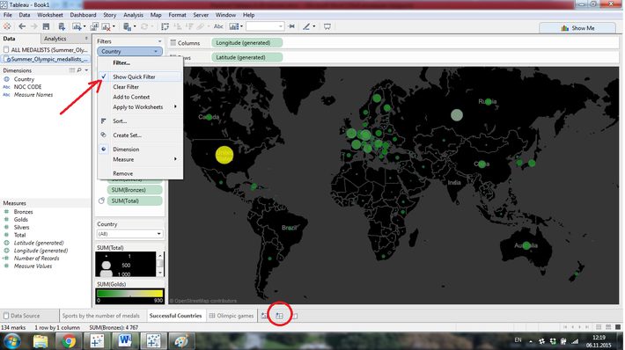625x350 pixels.
Task: Open Windows Start menu
Action: click(12, 341)
